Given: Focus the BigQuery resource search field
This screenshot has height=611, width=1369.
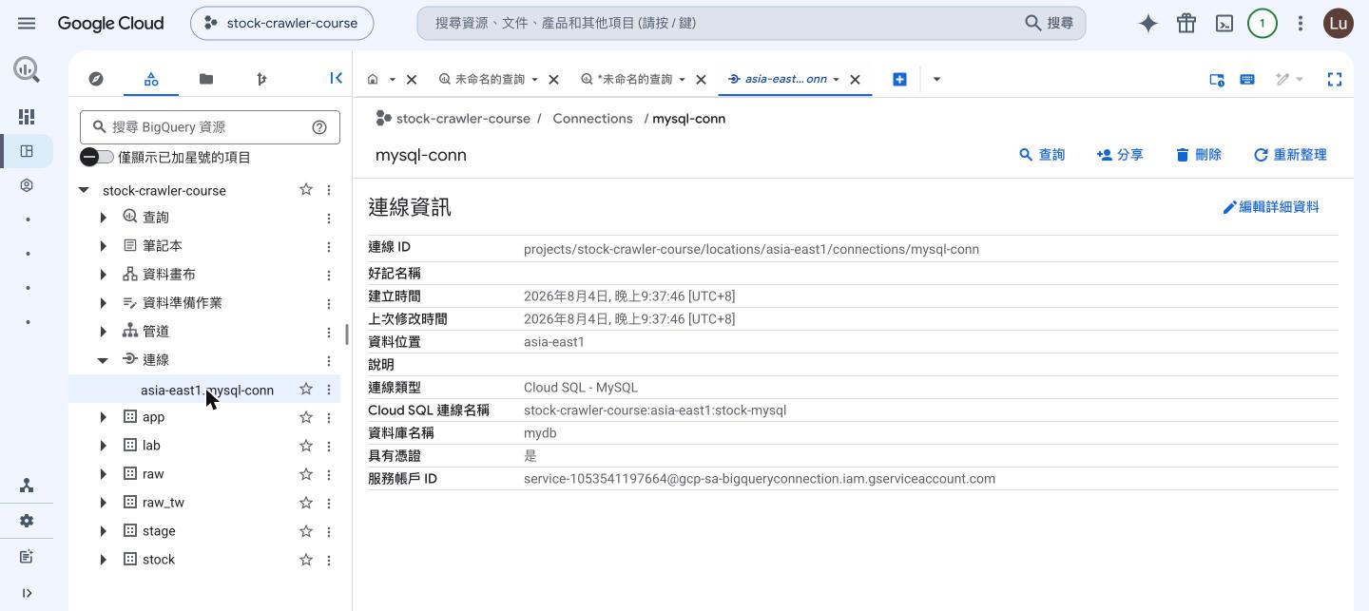Looking at the screenshot, I should pyautogui.click(x=209, y=127).
